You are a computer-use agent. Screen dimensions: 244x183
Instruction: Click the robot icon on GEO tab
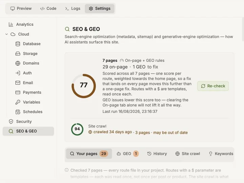119,154
